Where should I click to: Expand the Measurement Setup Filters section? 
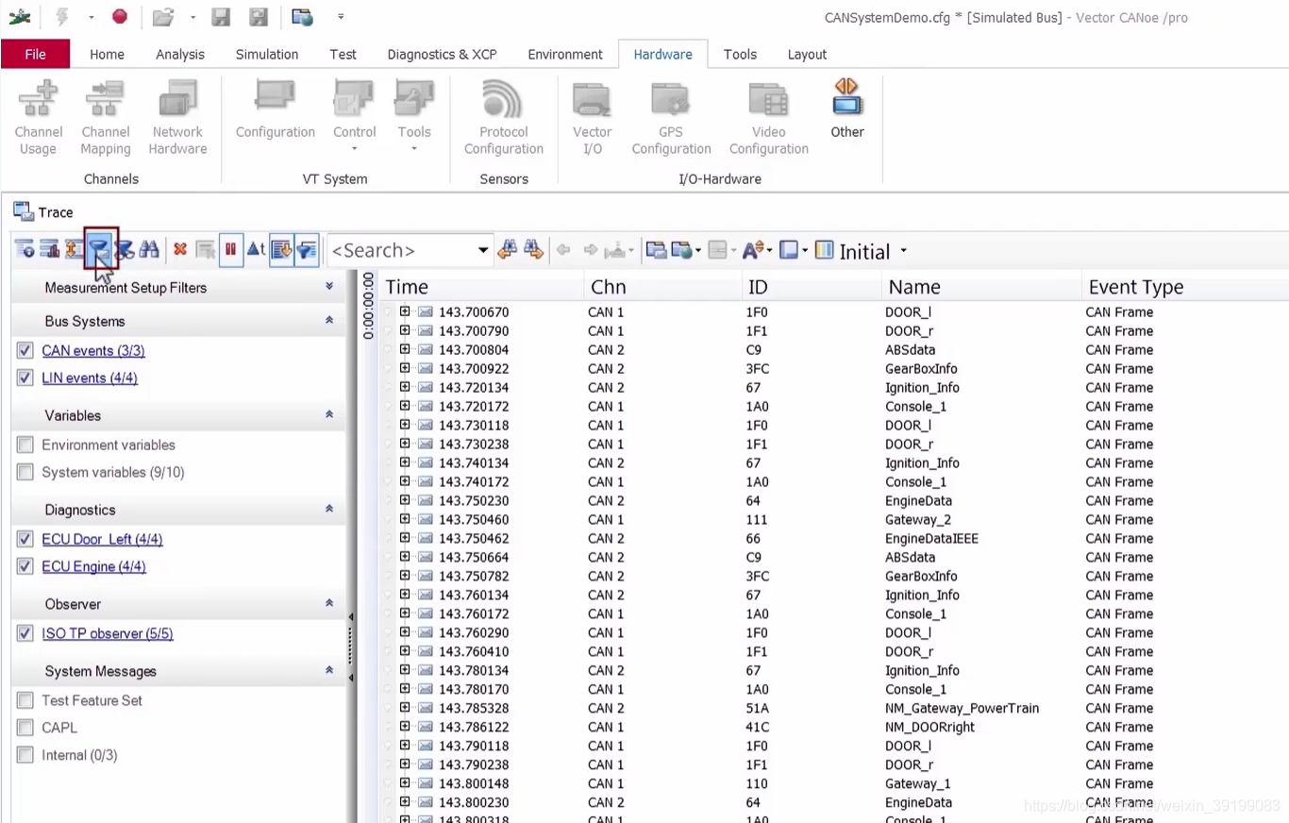(x=329, y=286)
